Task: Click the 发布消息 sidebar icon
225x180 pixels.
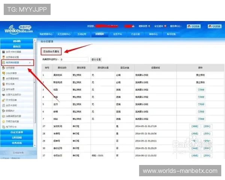Action: click(x=3, y=89)
